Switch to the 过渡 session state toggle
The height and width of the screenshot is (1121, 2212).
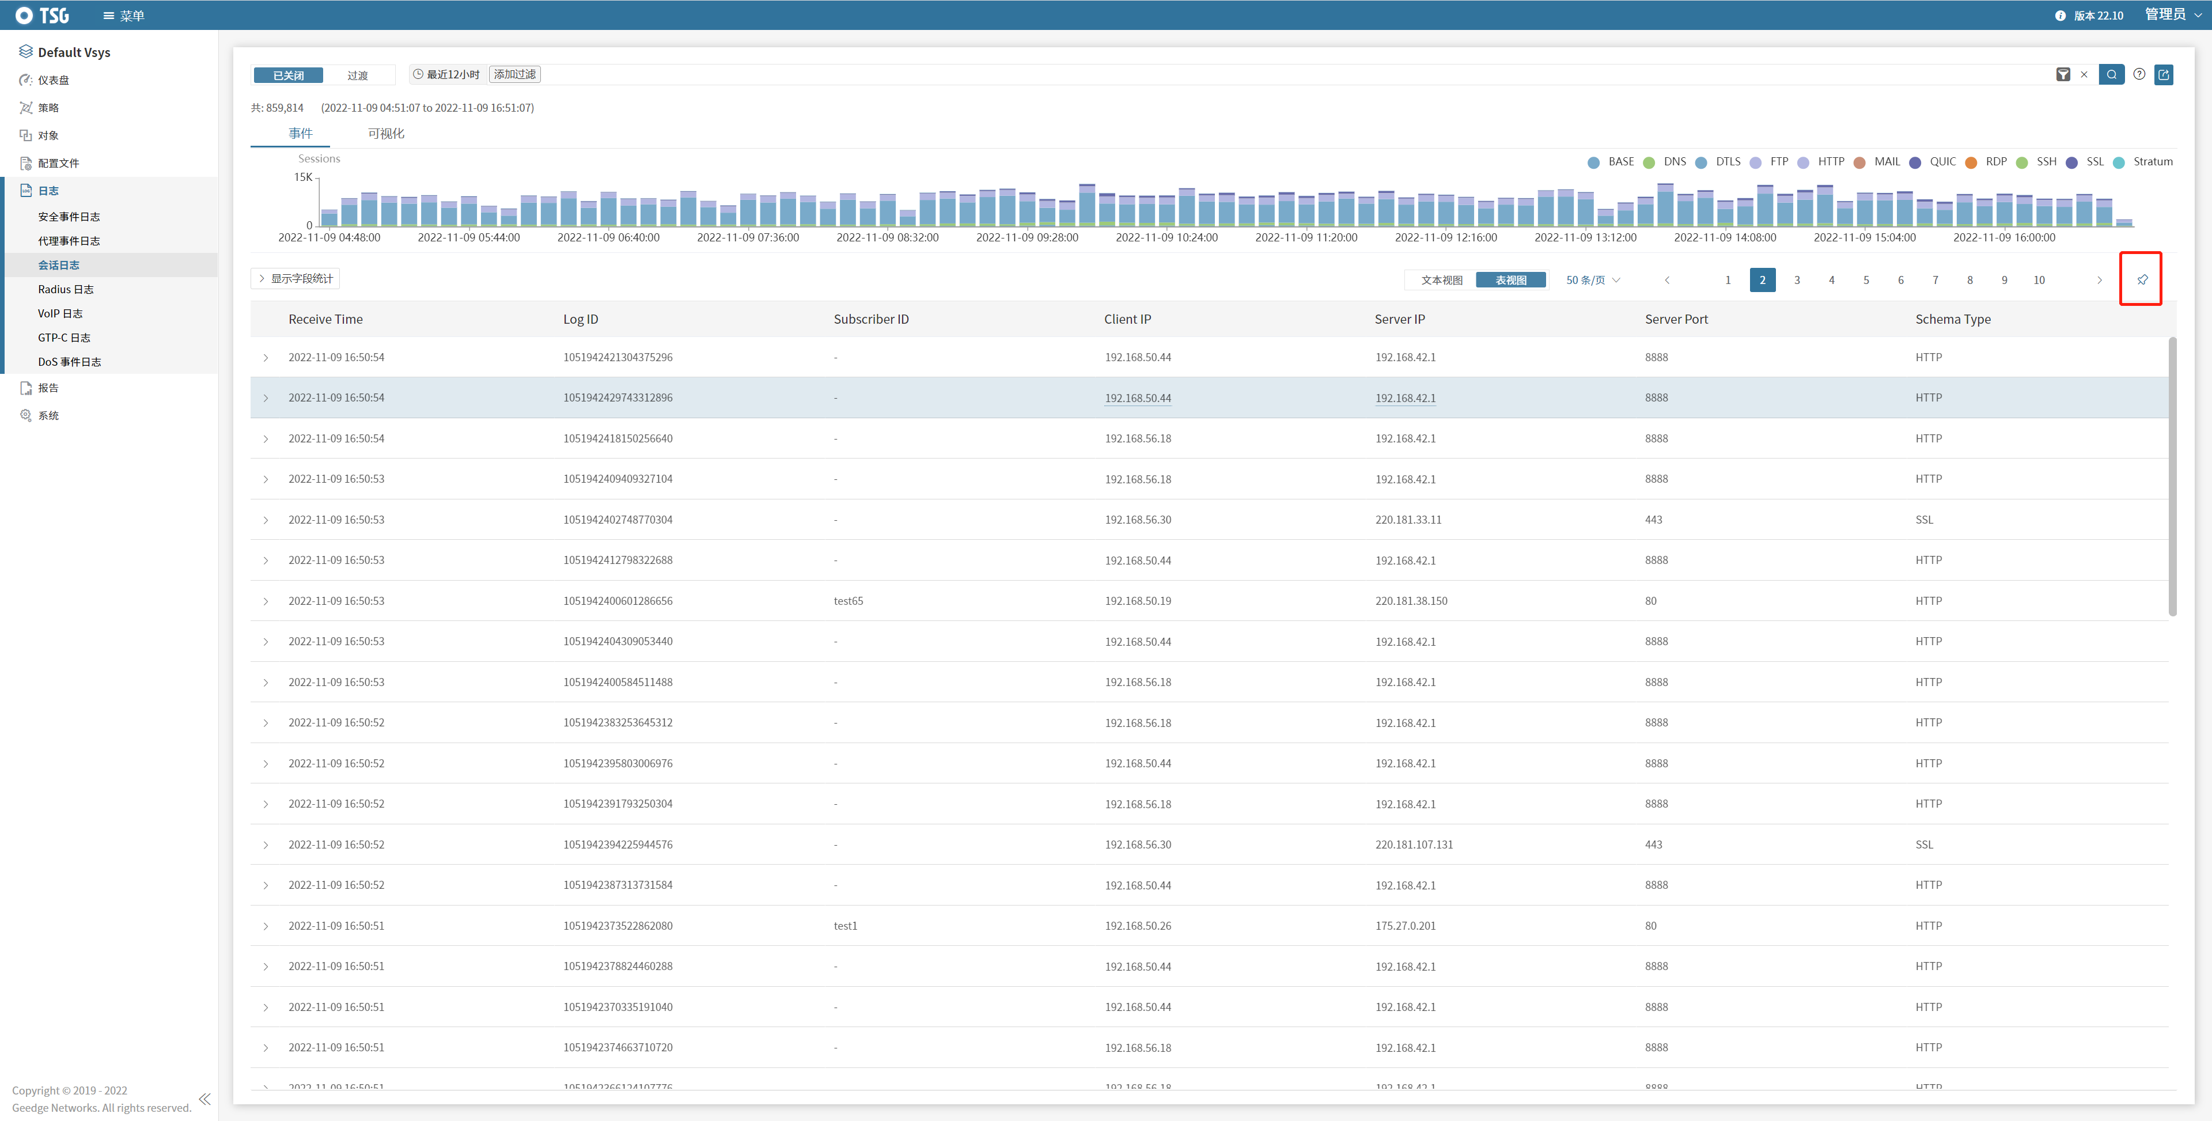pyautogui.click(x=357, y=75)
